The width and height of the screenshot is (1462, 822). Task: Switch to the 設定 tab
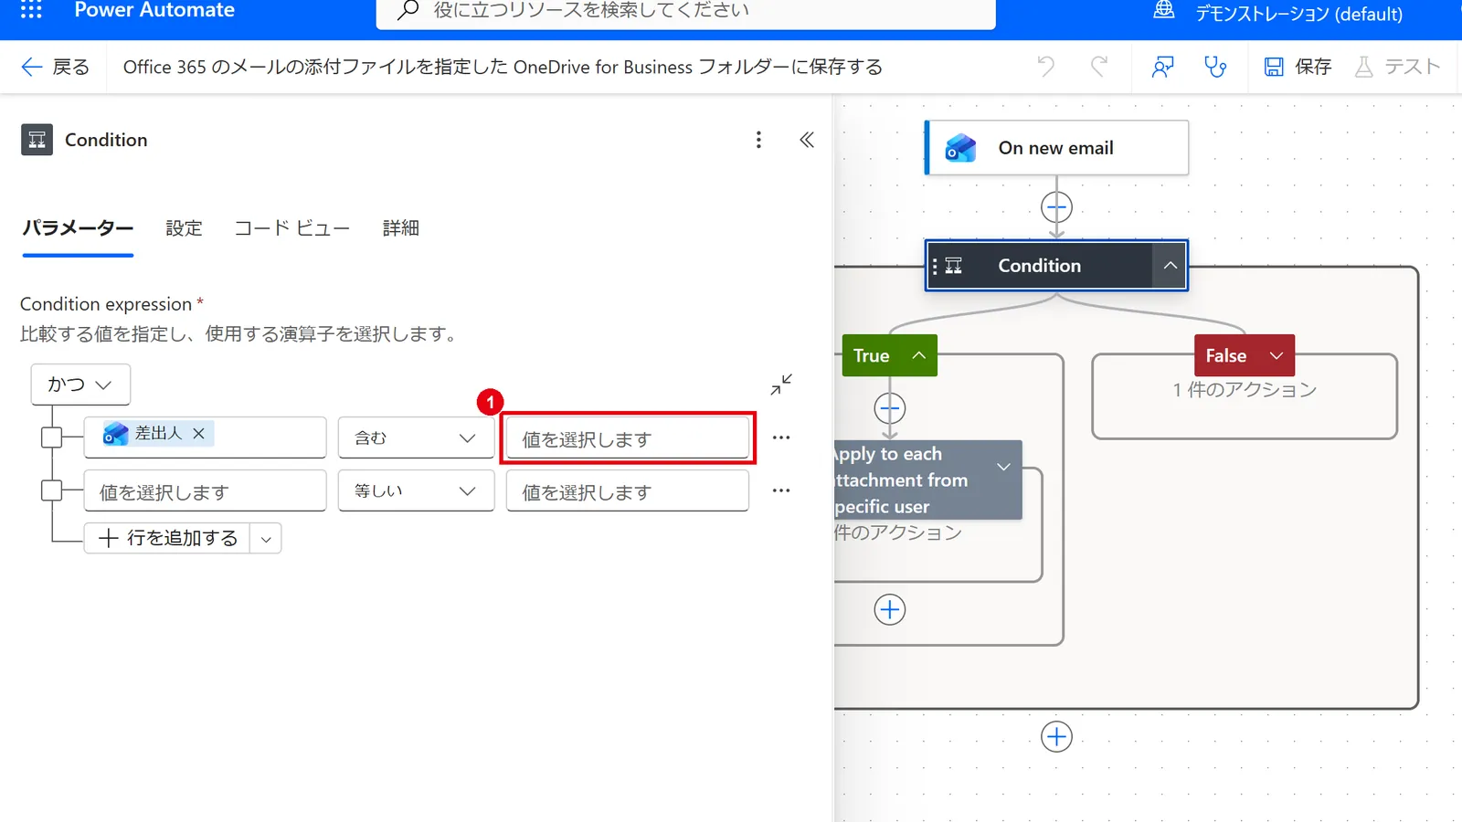184,228
